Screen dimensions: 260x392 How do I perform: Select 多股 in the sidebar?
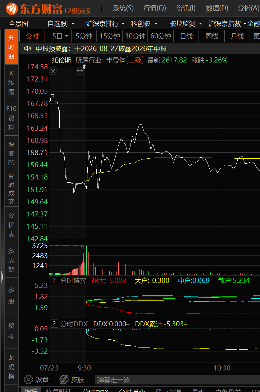tap(11, 295)
